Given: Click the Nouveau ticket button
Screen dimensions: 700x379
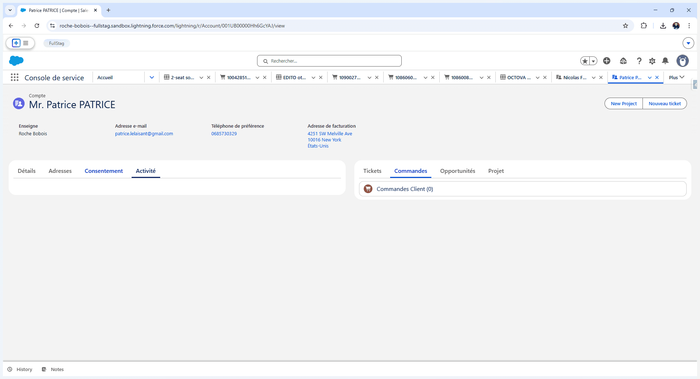Looking at the screenshot, I should click(665, 103).
